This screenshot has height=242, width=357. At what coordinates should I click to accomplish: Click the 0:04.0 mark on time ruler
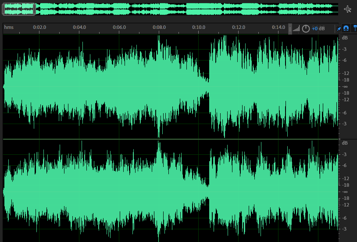pyautogui.click(x=79, y=27)
